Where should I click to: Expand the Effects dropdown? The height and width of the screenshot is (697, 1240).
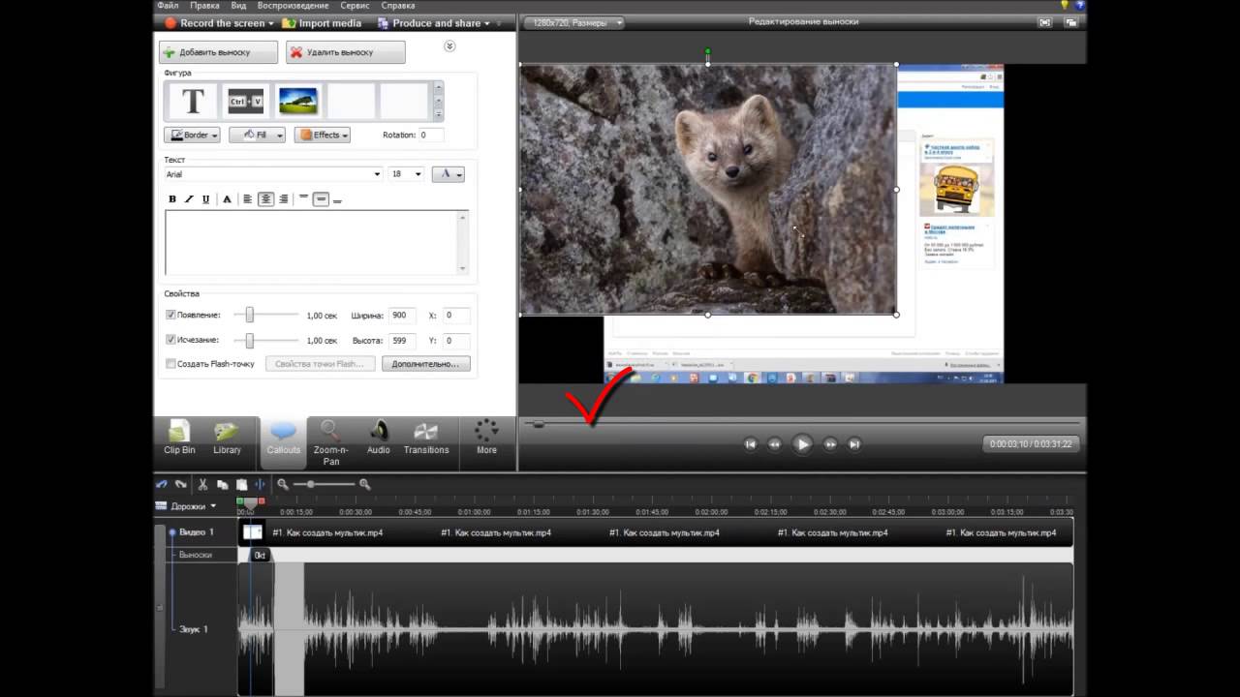point(322,136)
